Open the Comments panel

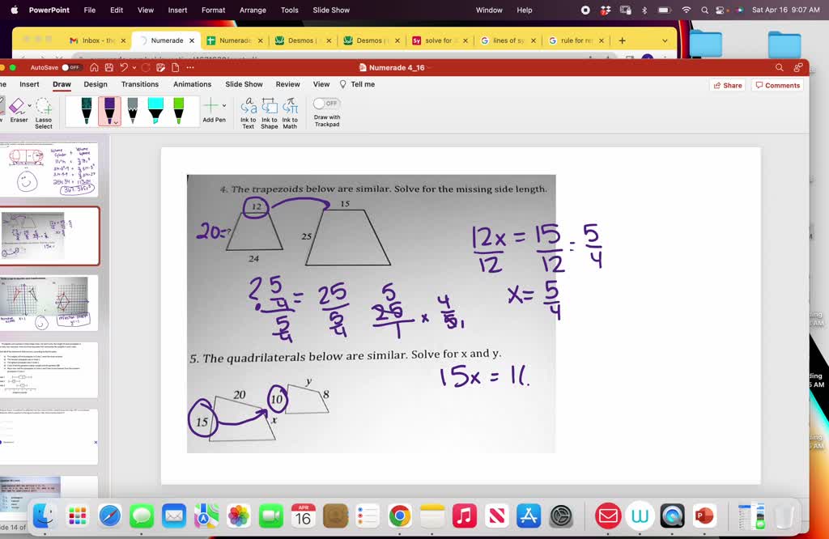(776, 85)
